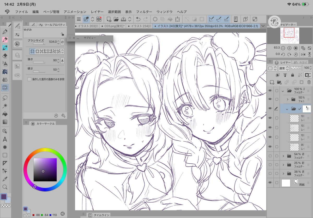The height and width of the screenshot is (218, 313).
Task: Click the navigator thumbnail preview
Action: (x=290, y=36)
